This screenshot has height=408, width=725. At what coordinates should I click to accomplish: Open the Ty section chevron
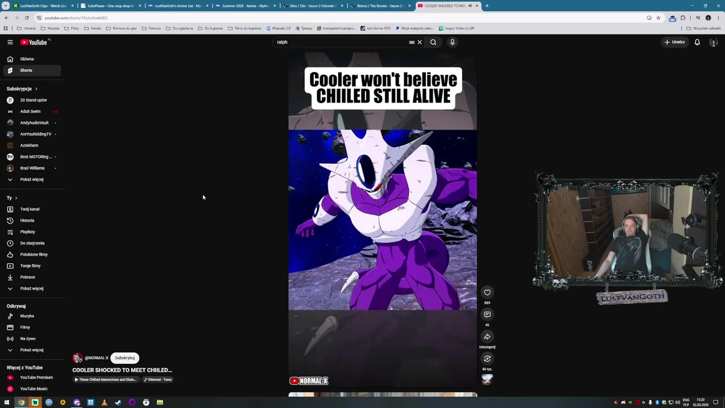(x=16, y=198)
